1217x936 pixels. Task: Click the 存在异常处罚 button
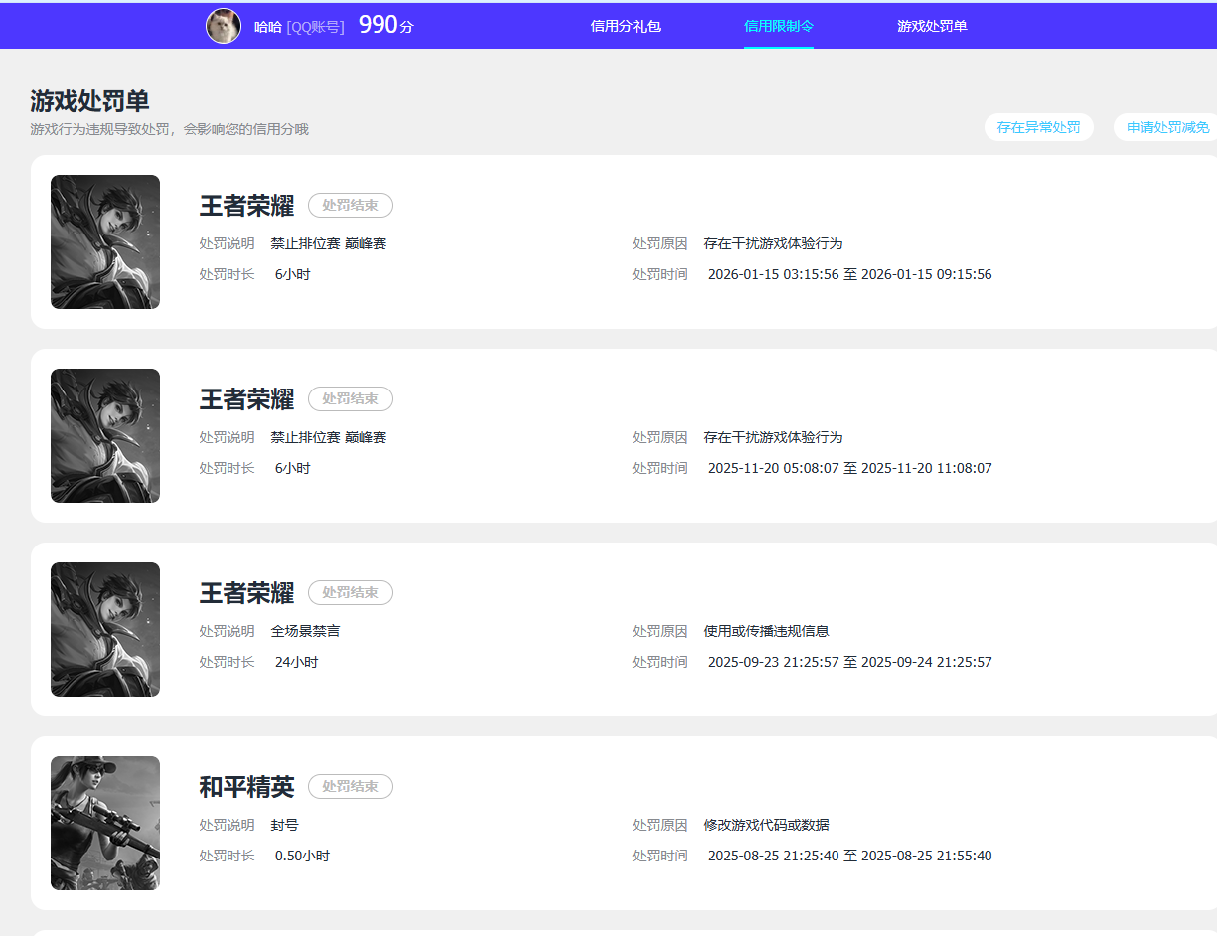tap(1039, 127)
